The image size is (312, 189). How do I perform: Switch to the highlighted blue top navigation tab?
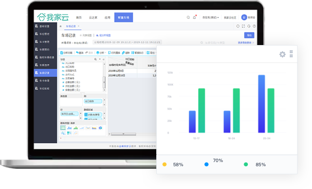(x=124, y=17)
